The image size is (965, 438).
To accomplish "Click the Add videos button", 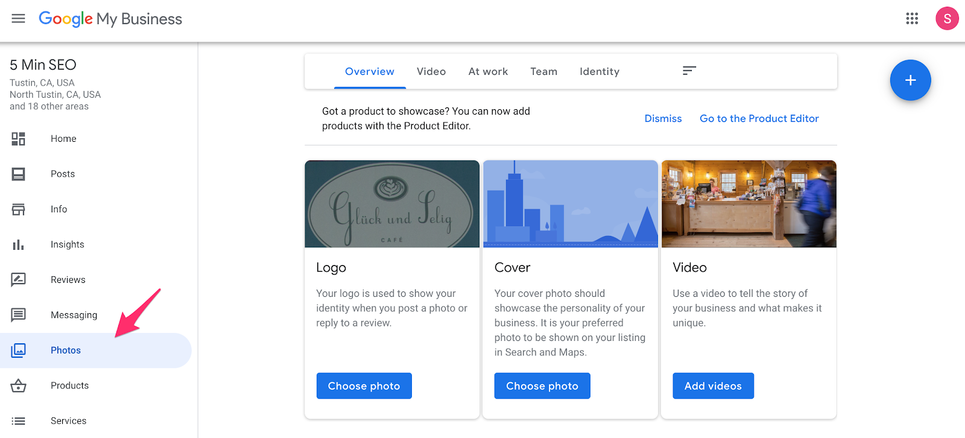I will click(713, 386).
